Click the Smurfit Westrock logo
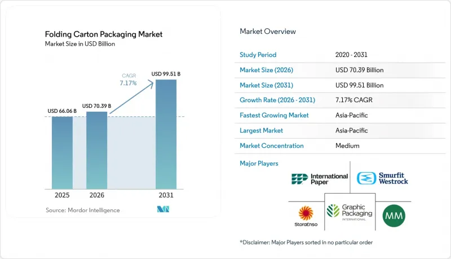This screenshot has width=451, height=259. [x=382, y=178]
